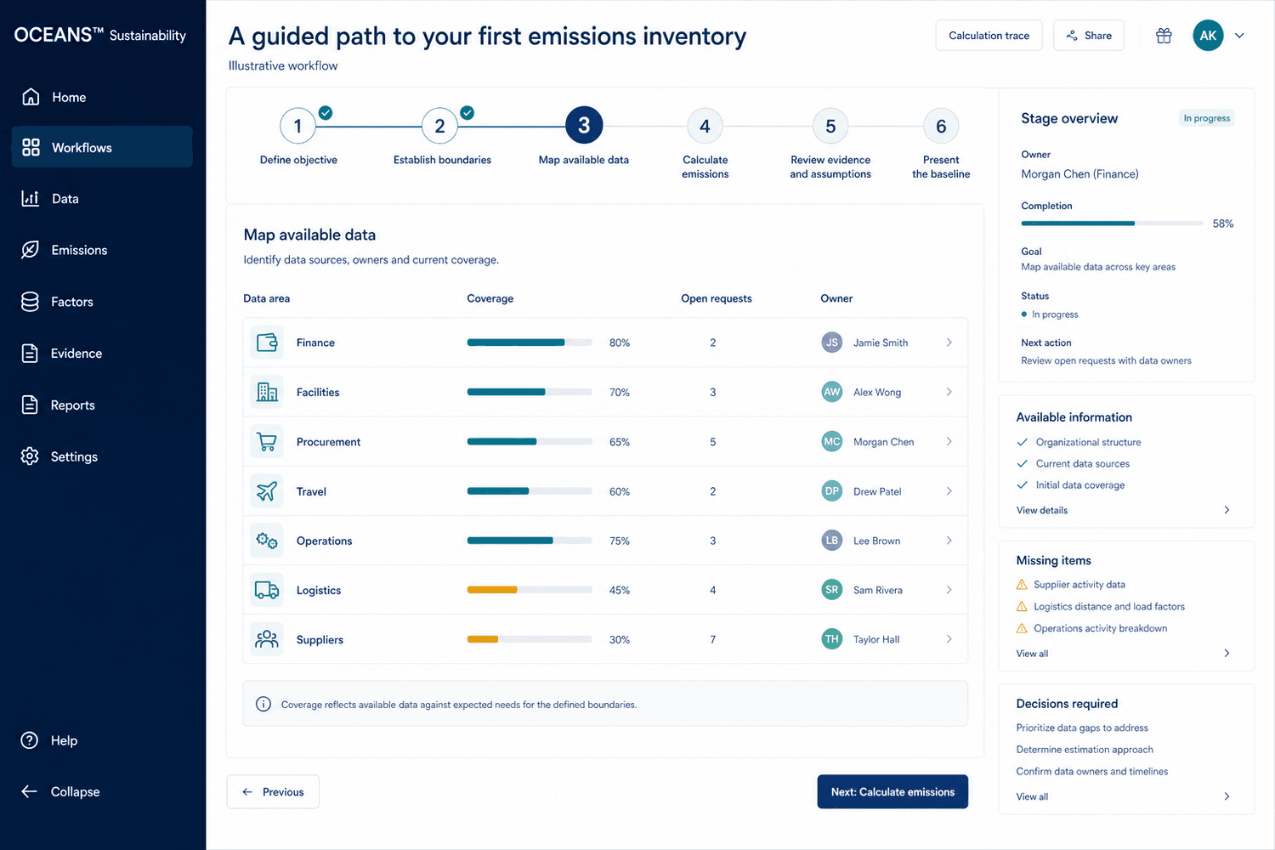The width and height of the screenshot is (1275, 850).
Task: Collapse the sidebar navigation
Action: tap(61, 791)
